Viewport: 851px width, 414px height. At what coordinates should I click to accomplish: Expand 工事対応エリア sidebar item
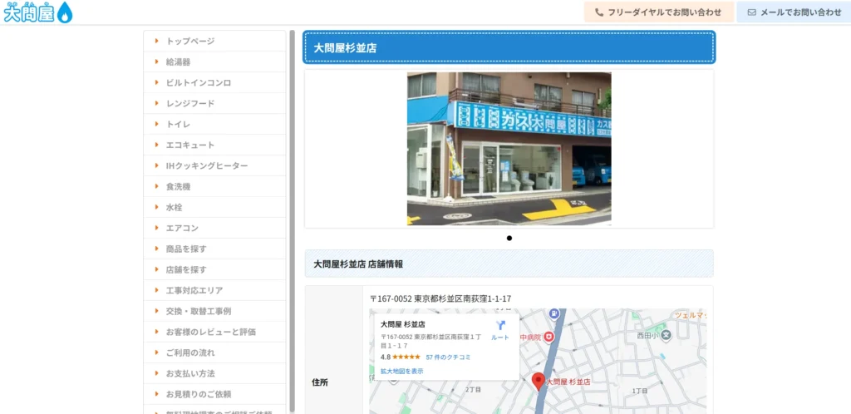click(x=194, y=290)
